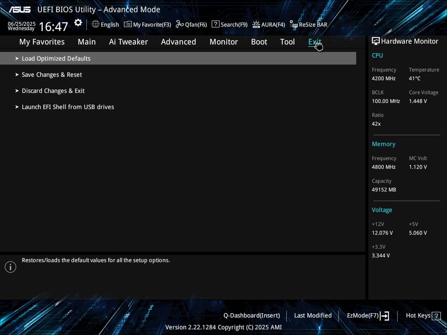447x335 pixels.
Task: Click the Core Voltage 1.448 V value
Action: click(418, 101)
